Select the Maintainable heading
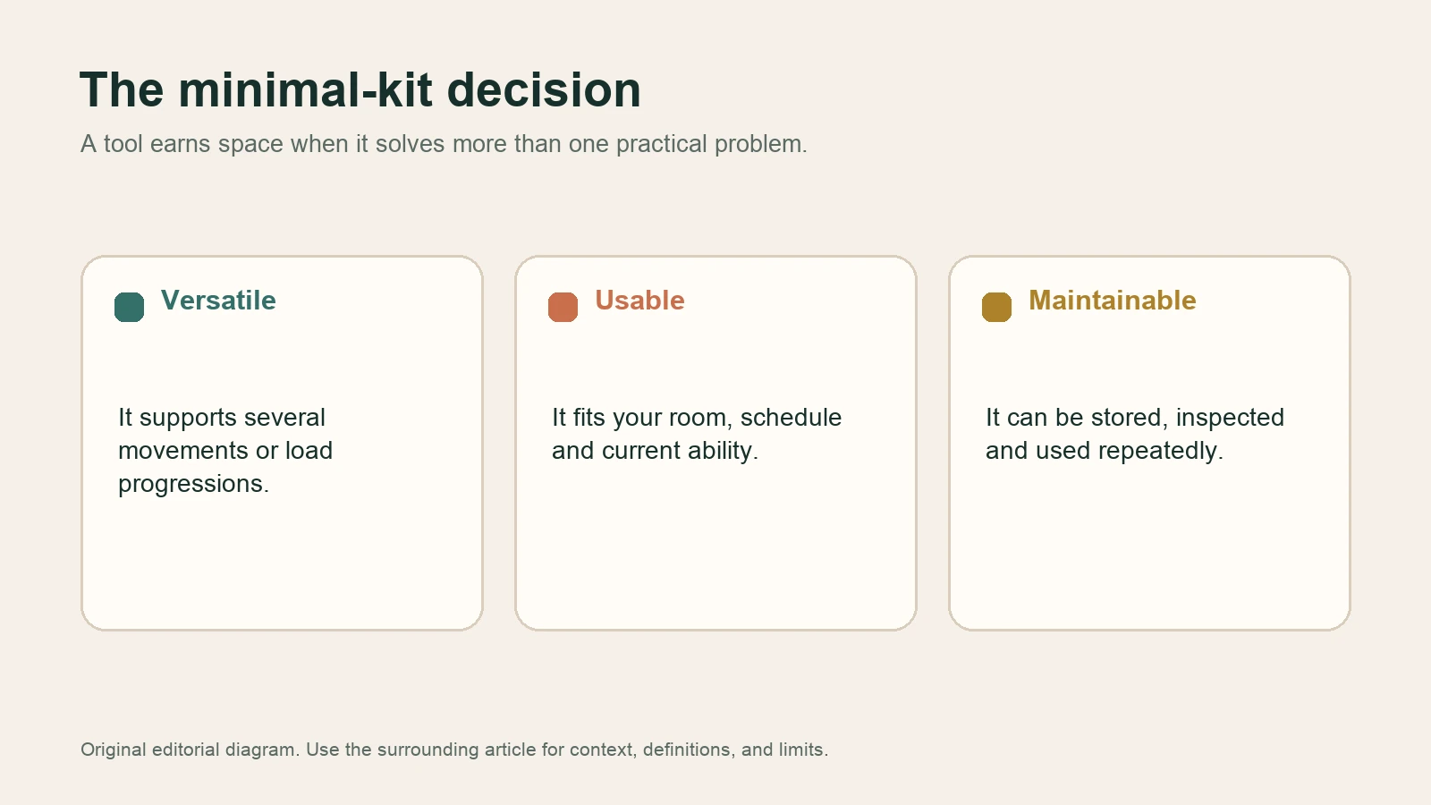The height and width of the screenshot is (805, 1431). [1112, 301]
